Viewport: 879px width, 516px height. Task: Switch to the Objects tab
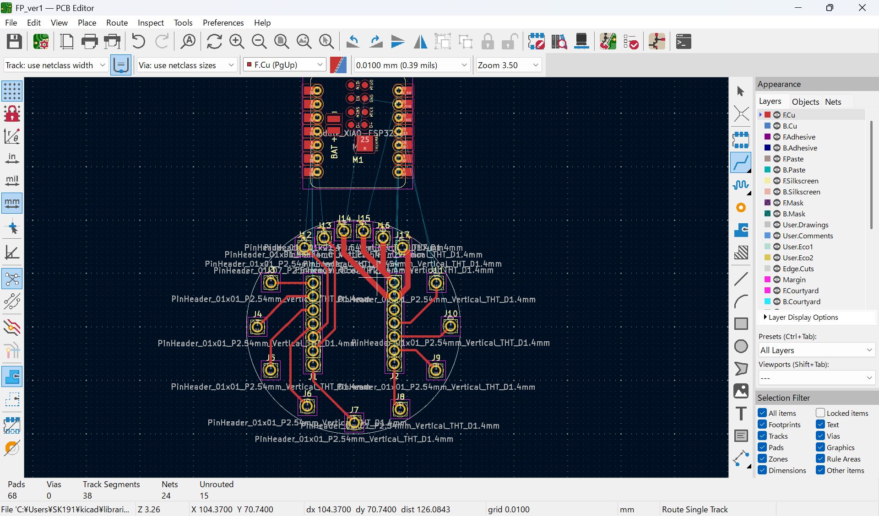tap(805, 102)
